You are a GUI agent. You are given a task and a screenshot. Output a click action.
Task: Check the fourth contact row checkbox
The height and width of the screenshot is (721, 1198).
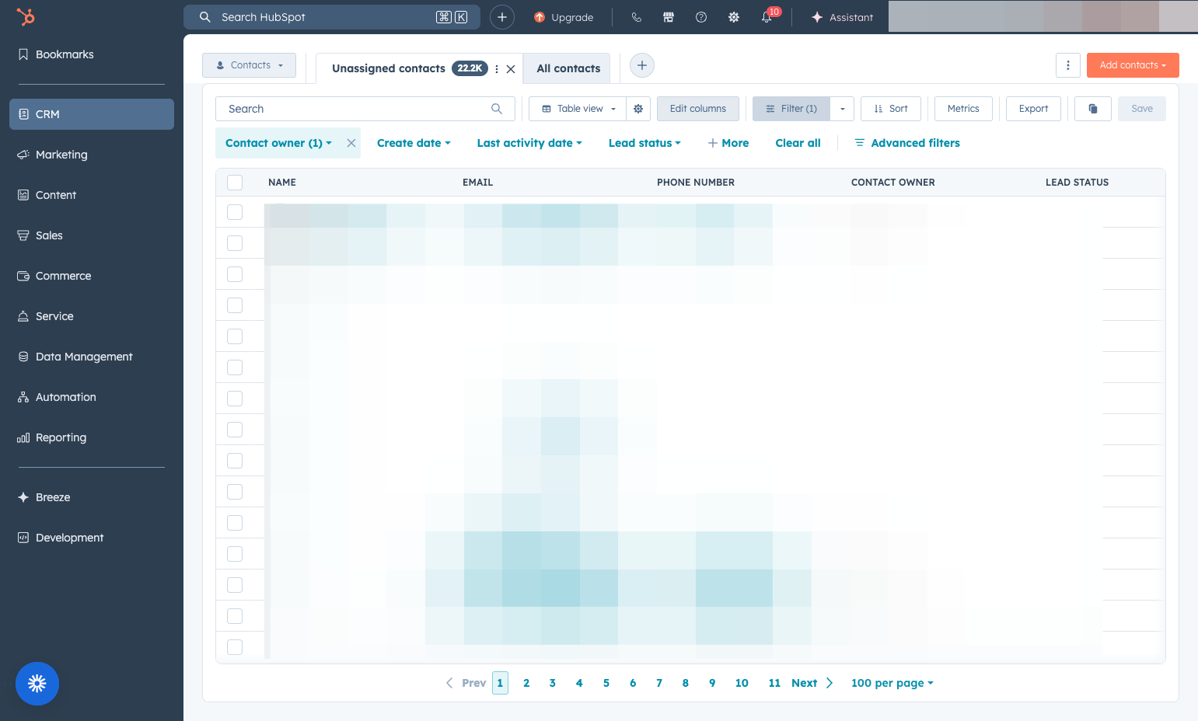235,305
